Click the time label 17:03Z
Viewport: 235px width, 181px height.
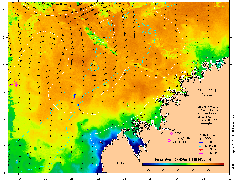207,94
